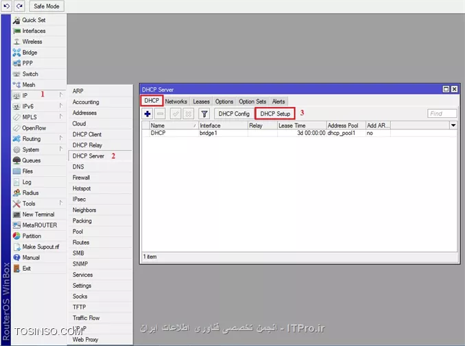This screenshot has height=346, width=465.
Task: Select Routes in IP submenu
Action: [x=100, y=243]
